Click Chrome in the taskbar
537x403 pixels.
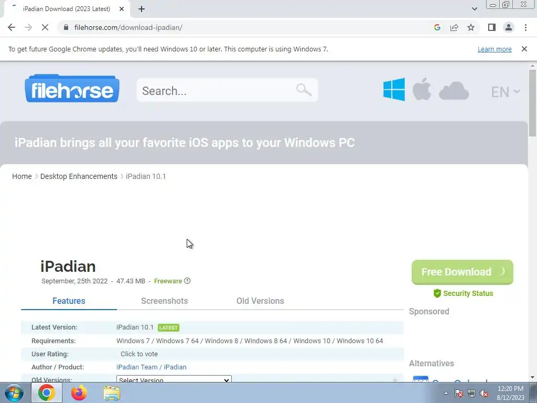click(47, 393)
